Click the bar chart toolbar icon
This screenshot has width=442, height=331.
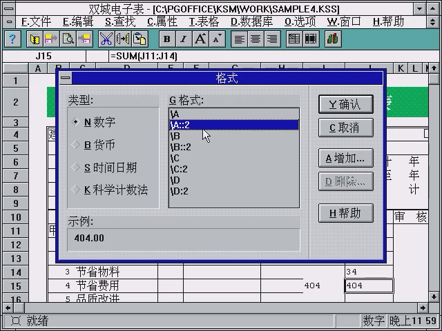[333, 39]
